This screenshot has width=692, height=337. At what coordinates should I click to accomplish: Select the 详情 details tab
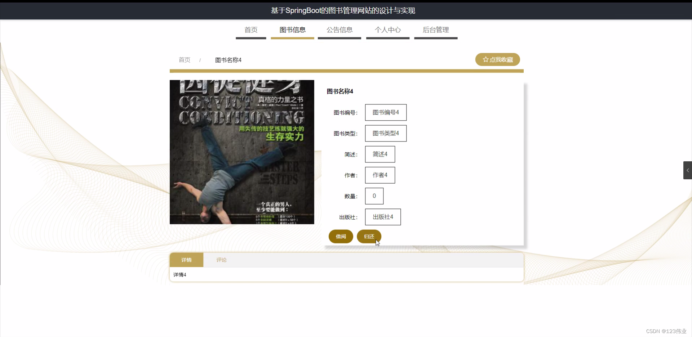coord(187,260)
